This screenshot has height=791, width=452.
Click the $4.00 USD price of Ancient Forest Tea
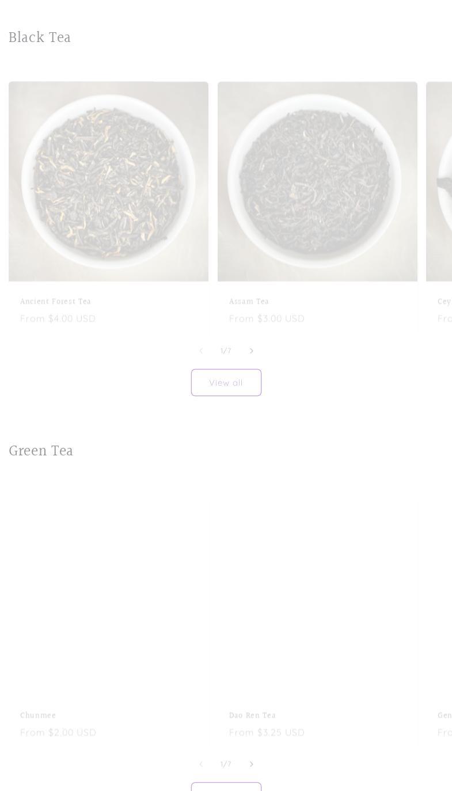[x=72, y=318]
